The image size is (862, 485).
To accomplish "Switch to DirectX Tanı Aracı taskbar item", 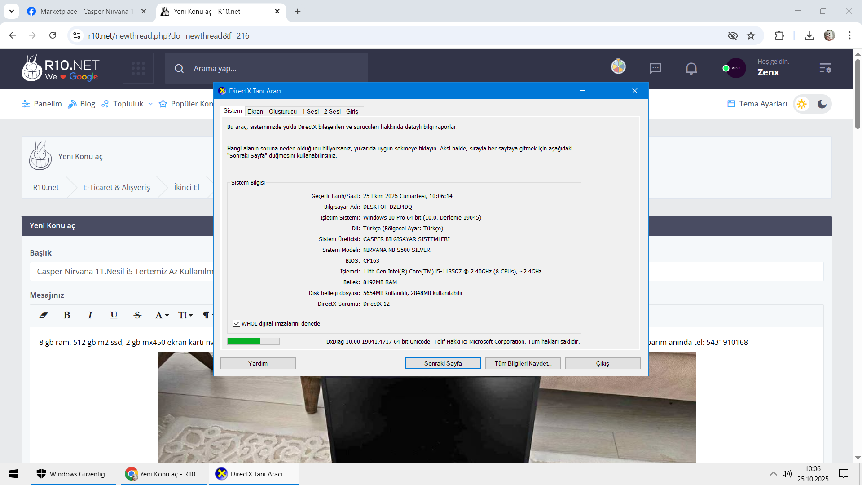I will [255, 474].
